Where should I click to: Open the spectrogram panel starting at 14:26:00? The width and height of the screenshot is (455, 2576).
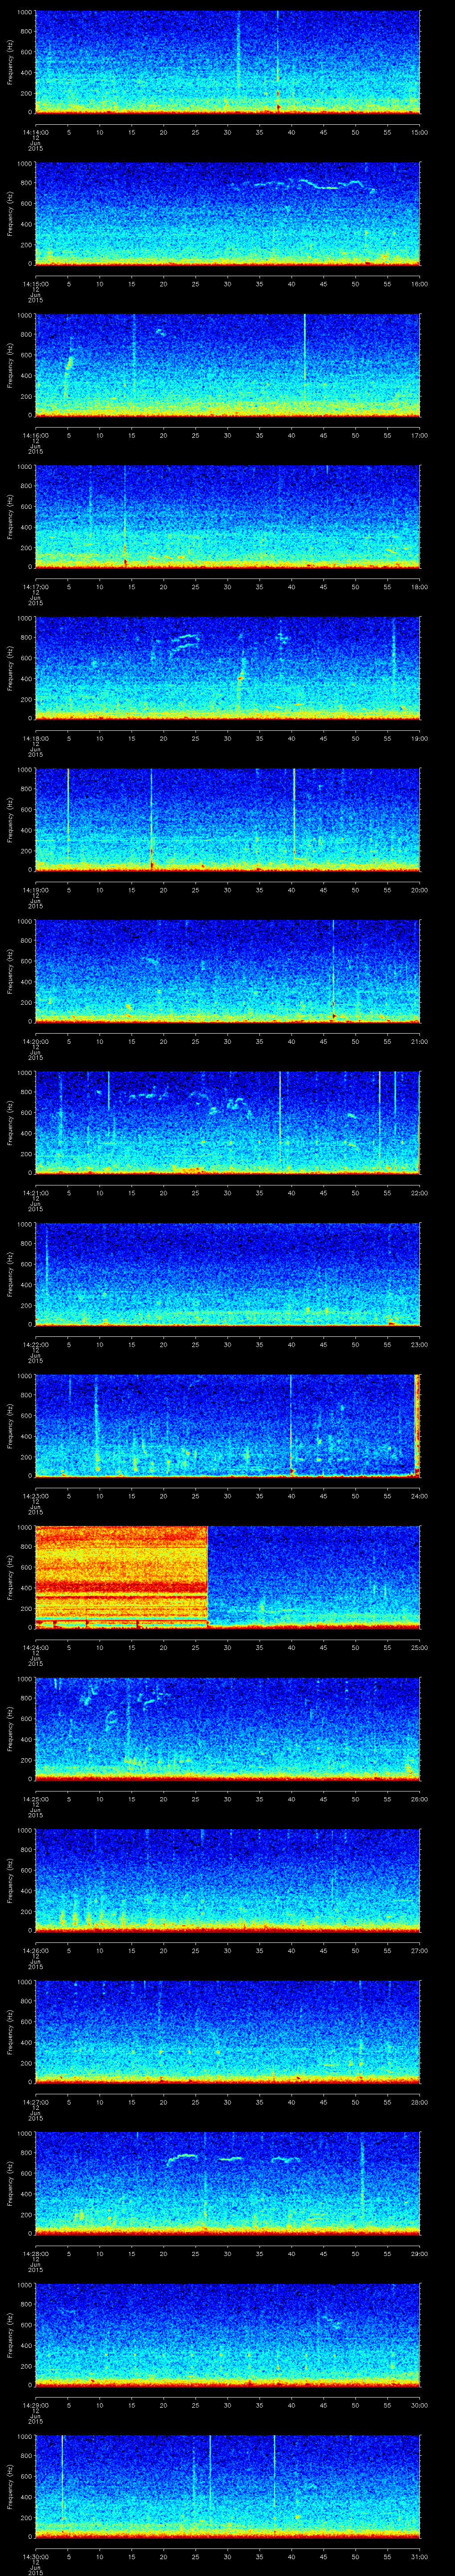pyautogui.click(x=227, y=1879)
